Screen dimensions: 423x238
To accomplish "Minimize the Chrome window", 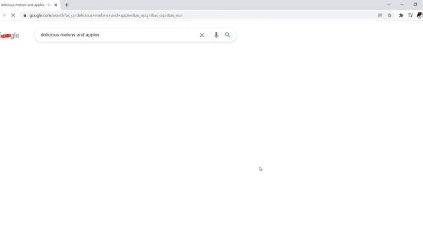I will [402, 5].
